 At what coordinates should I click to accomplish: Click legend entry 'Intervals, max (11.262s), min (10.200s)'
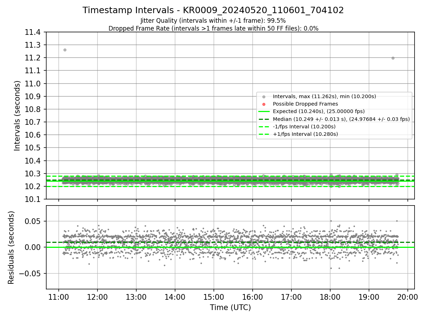[324, 96]
